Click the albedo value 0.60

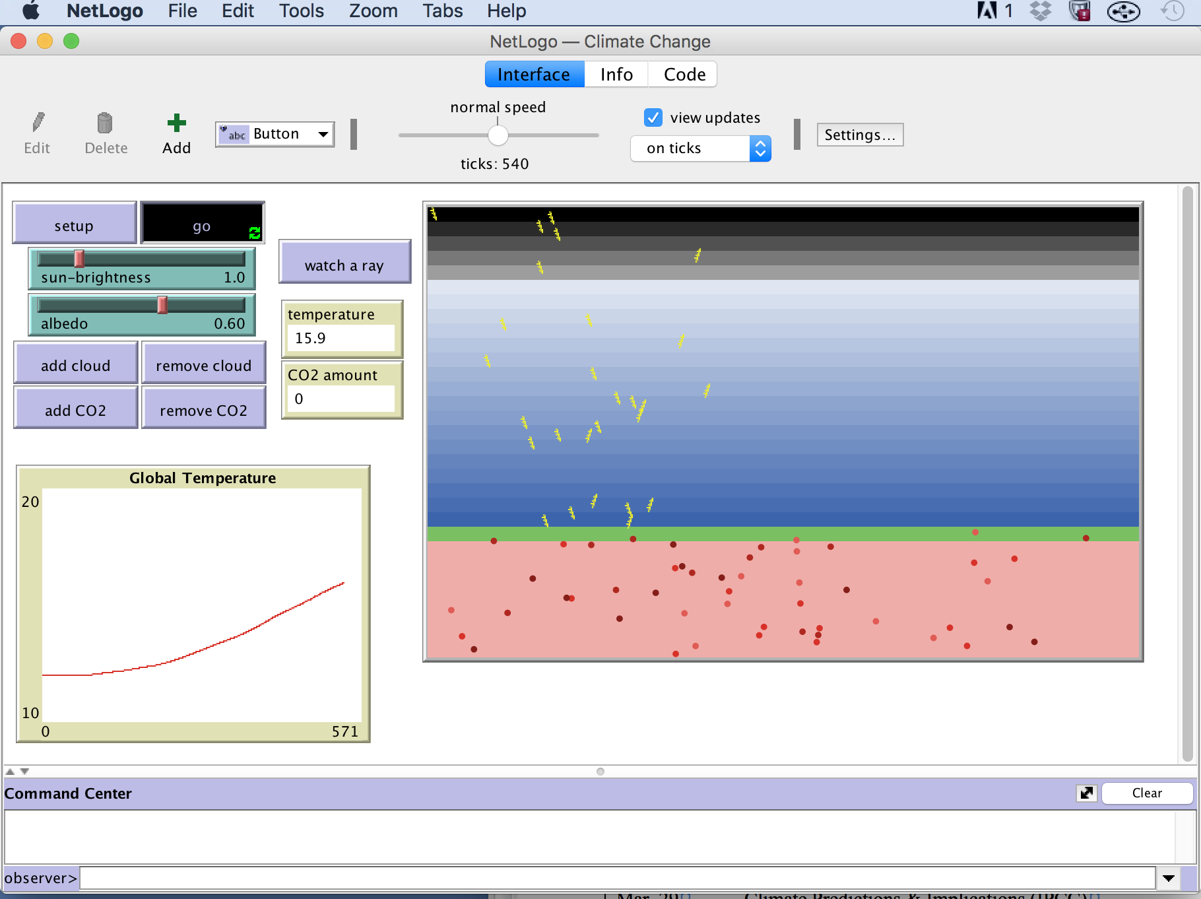coord(229,323)
